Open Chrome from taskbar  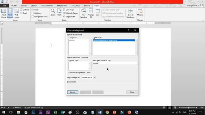[107, 112]
